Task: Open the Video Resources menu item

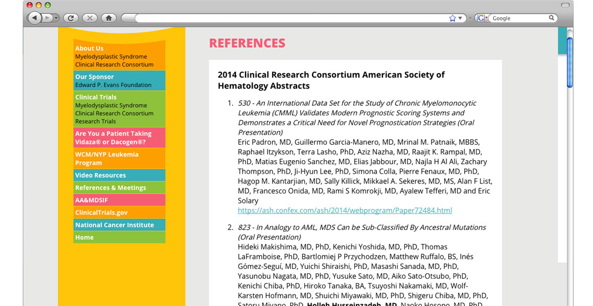Action: [x=119, y=175]
